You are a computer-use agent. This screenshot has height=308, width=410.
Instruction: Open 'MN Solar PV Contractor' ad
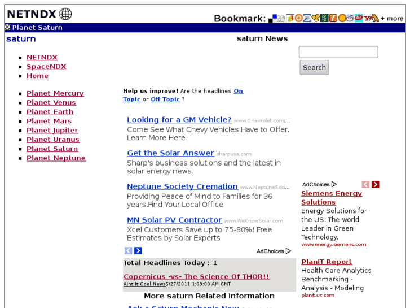(x=174, y=220)
